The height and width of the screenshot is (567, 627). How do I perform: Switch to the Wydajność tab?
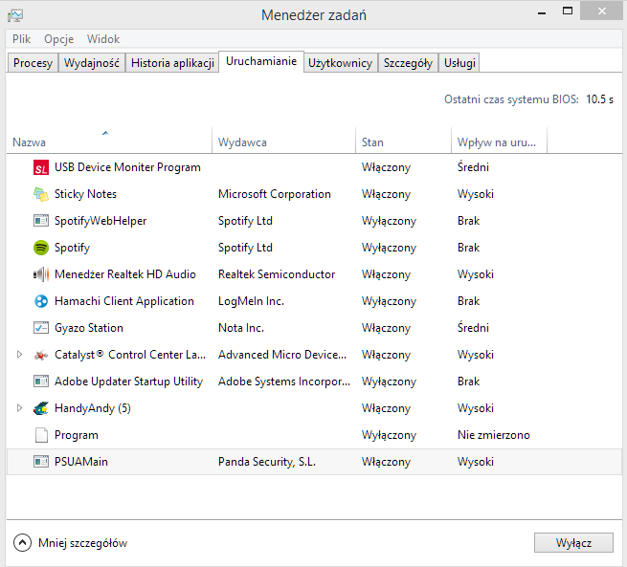[92, 63]
